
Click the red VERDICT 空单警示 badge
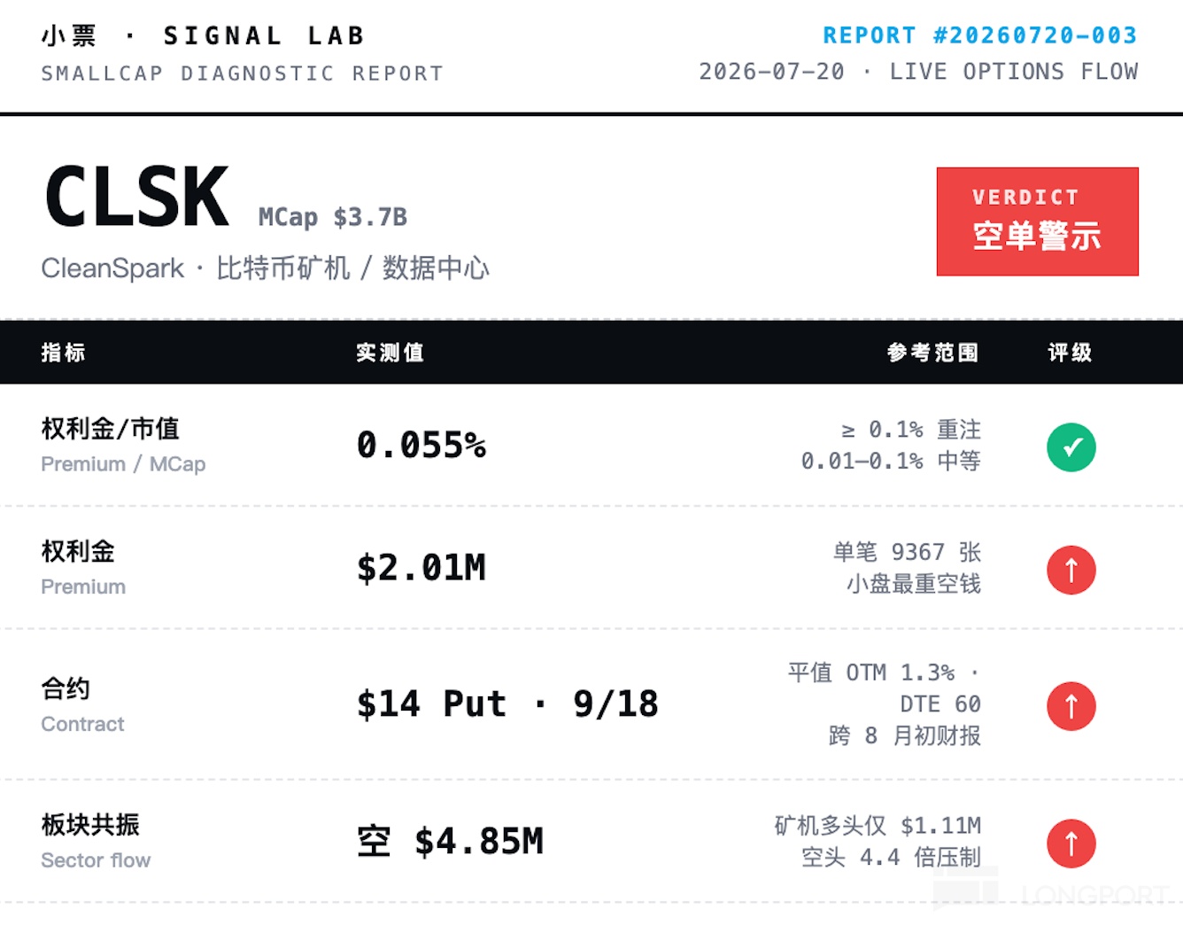[x=1038, y=222]
